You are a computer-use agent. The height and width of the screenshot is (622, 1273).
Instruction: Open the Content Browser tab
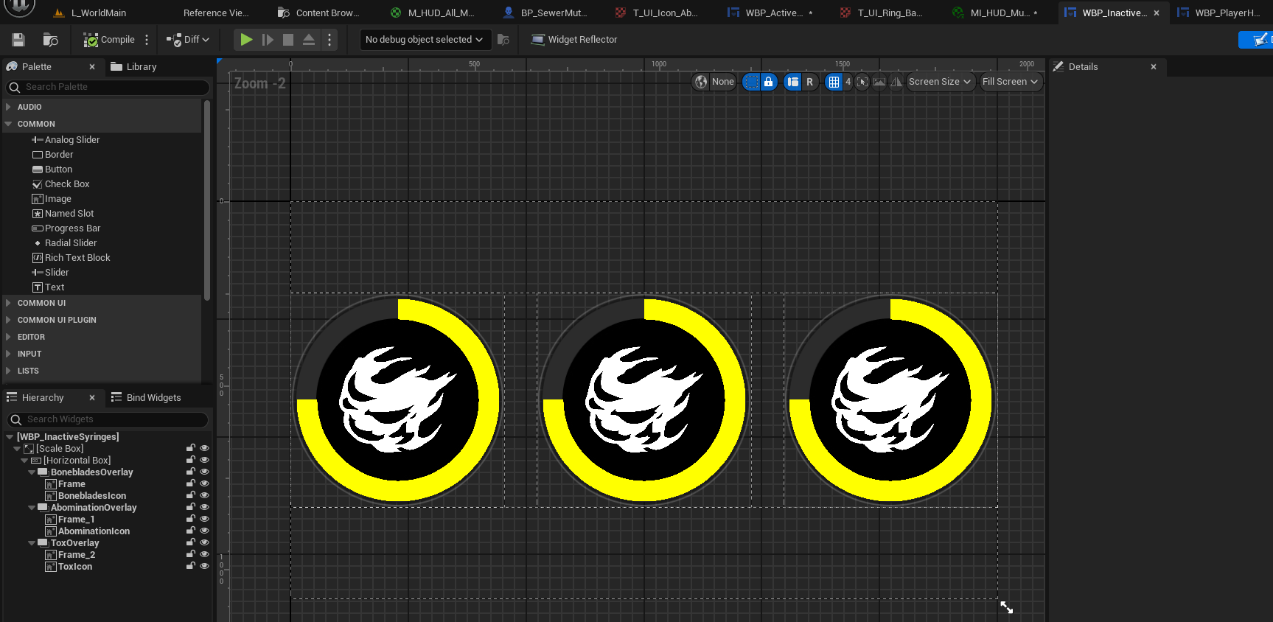(319, 13)
